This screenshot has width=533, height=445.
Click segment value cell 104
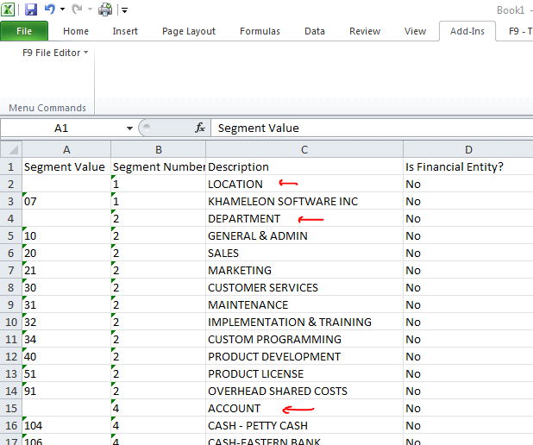pos(66,426)
